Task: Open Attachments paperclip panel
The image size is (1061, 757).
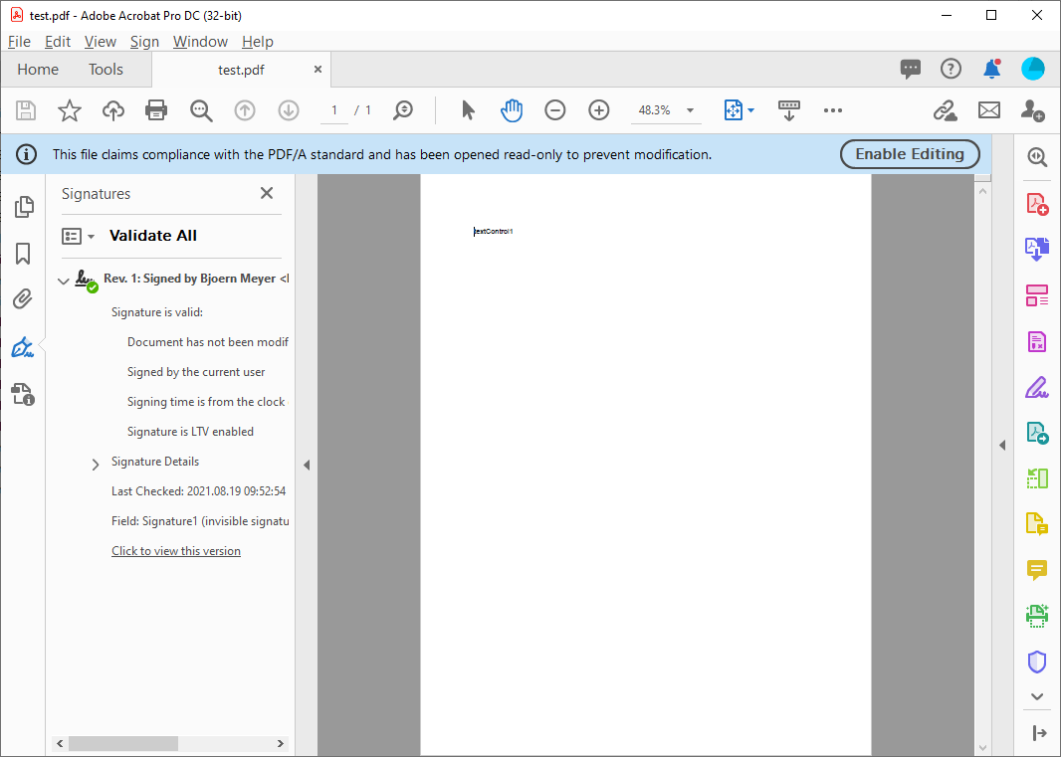Action: 22,299
